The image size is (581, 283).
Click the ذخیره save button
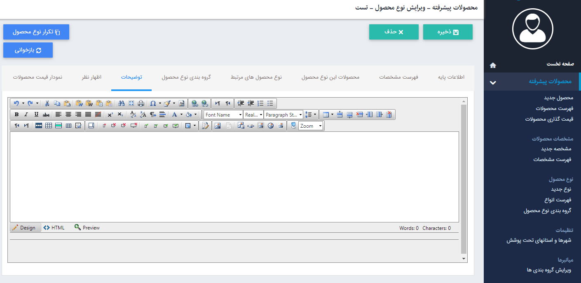click(x=447, y=32)
